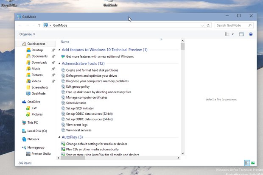
Task: Select OneDrive in navigation pane
Action: (x=34, y=102)
